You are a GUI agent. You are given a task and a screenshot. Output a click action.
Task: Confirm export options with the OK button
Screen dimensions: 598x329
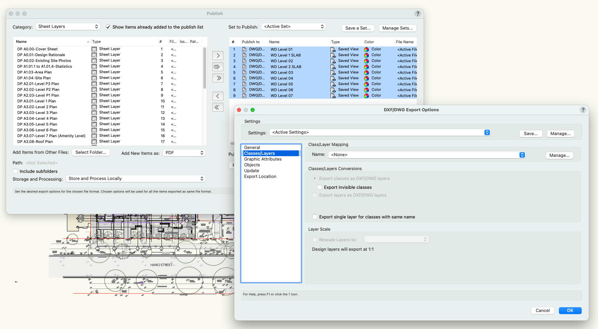click(x=570, y=310)
